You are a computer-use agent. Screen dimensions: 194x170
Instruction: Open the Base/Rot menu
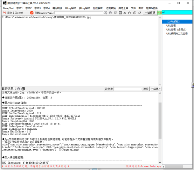click(8, 8)
